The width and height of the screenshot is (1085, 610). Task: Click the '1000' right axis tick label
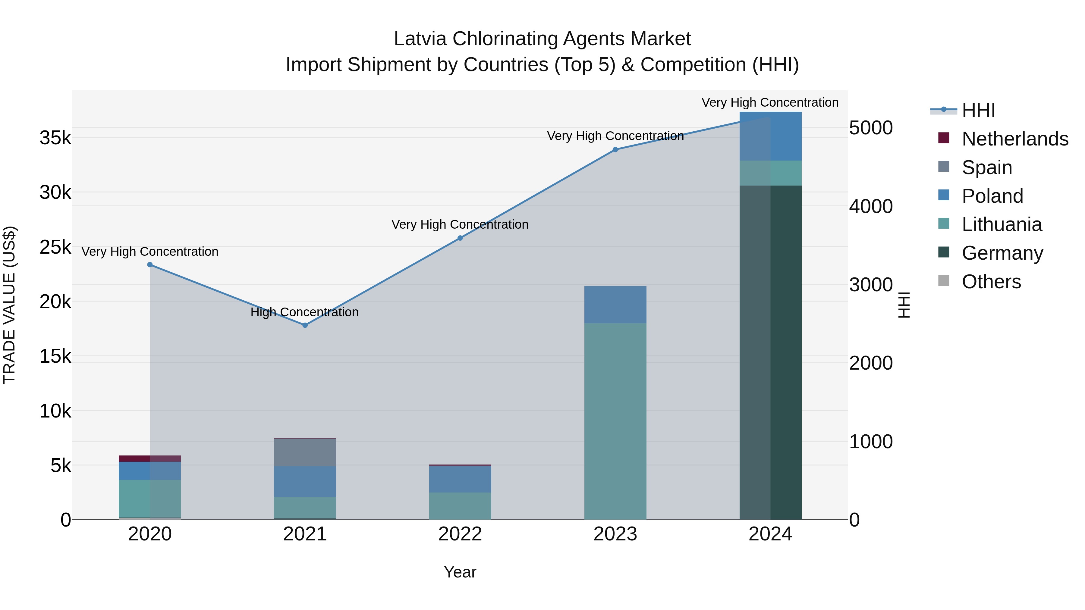point(871,442)
